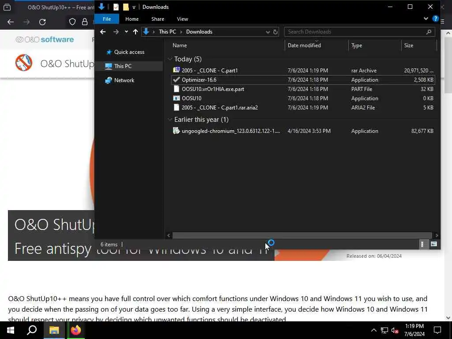Open the Home ribbon tab
The width and height of the screenshot is (452, 339).
[x=132, y=19]
